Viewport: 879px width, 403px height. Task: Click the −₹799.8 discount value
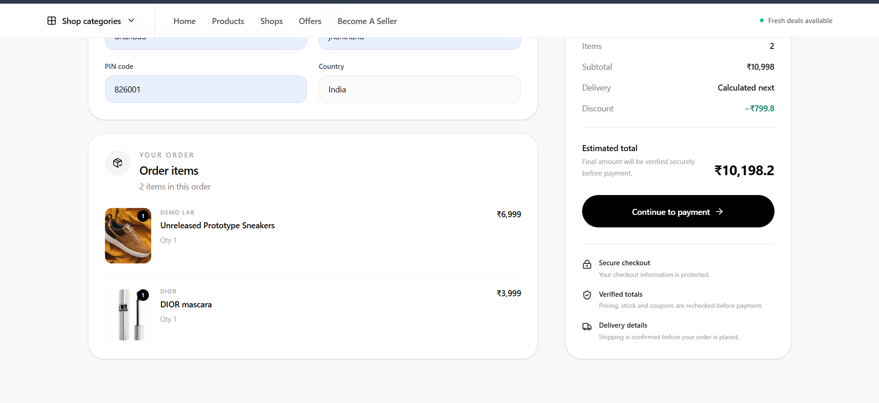click(759, 109)
